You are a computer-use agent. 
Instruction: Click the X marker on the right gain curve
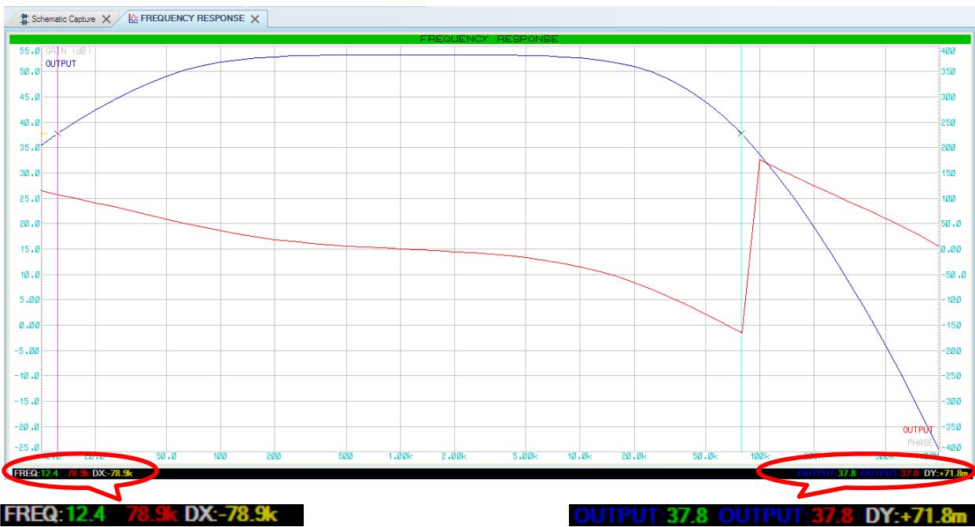tap(741, 134)
